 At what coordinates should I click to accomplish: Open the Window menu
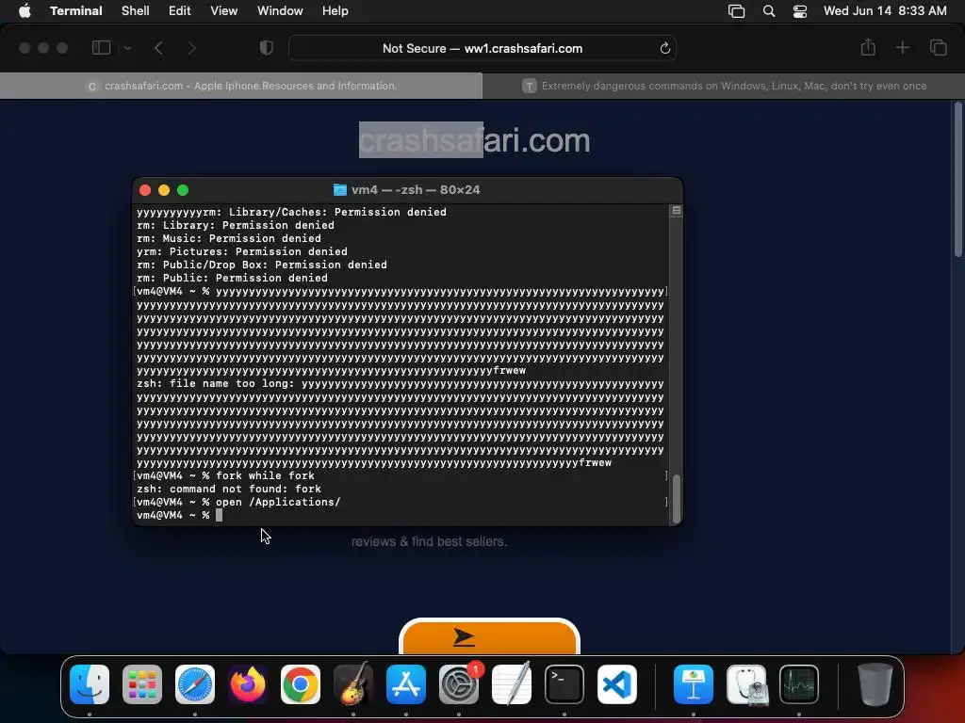(280, 11)
